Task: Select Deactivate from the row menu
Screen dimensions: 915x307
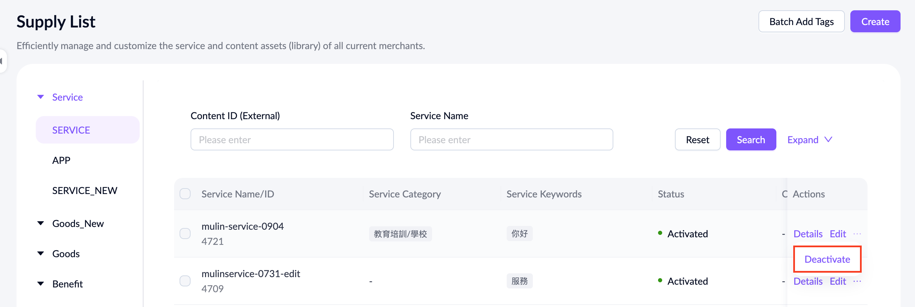Action: click(x=827, y=259)
